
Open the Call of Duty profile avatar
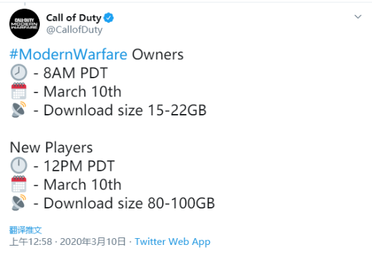[x=24, y=24]
